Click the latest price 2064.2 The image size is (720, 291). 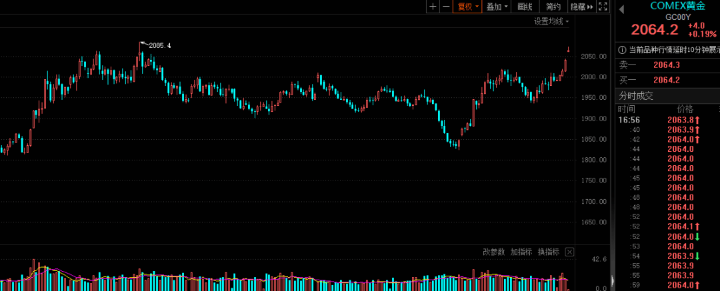click(x=655, y=30)
